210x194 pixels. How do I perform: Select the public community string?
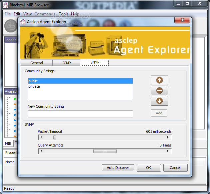(x=80, y=81)
